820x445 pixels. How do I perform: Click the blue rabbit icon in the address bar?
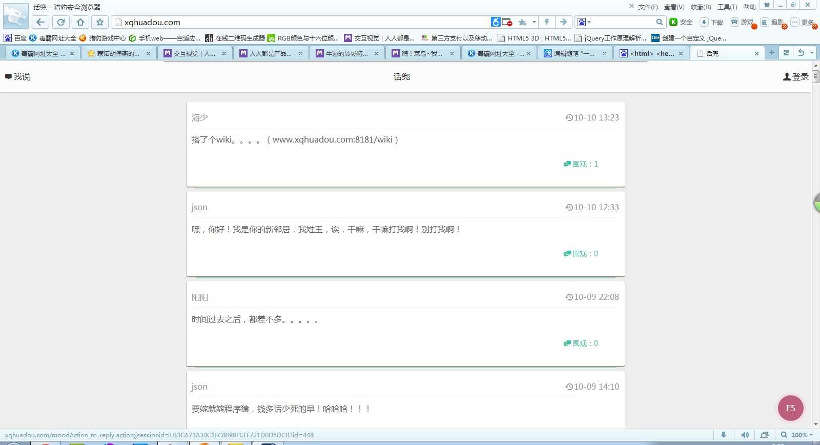(495, 22)
